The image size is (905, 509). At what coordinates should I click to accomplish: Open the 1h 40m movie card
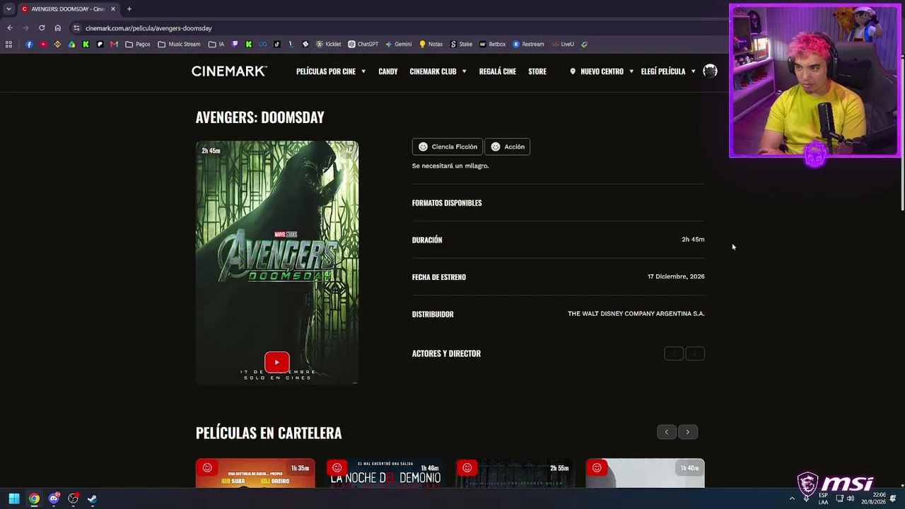[x=645, y=473]
